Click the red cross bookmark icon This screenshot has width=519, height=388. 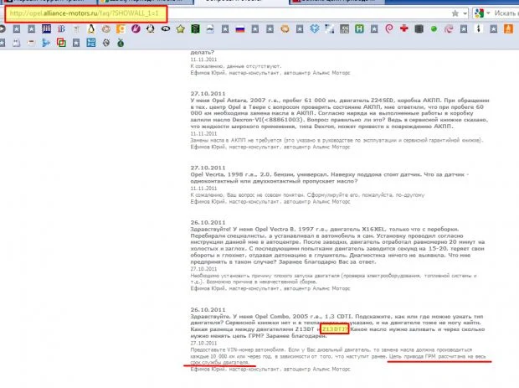pyautogui.click(x=405, y=28)
